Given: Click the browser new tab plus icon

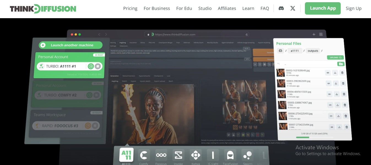Looking at the screenshot, I should click(x=314, y=34).
